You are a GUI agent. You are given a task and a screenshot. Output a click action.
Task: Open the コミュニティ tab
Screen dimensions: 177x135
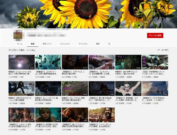[x=65, y=44]
